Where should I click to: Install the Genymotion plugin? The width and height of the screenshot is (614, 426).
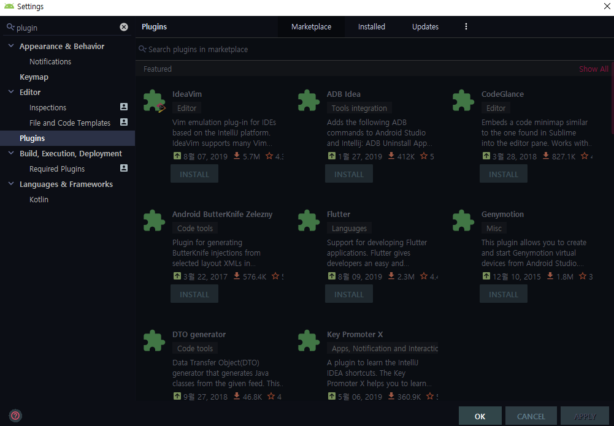click(503, 294)
